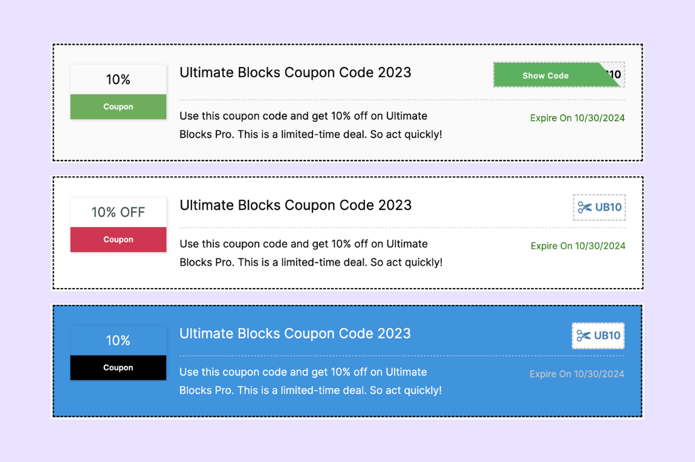Viewport: 695px width, 462px height.
Task: Click expiry date in white coupon
Action: [578, 246]
